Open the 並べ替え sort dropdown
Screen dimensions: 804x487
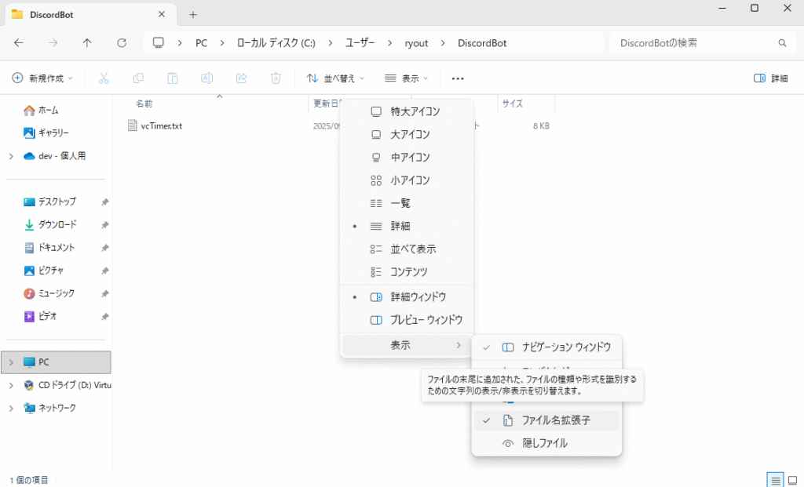coord(335,78)
